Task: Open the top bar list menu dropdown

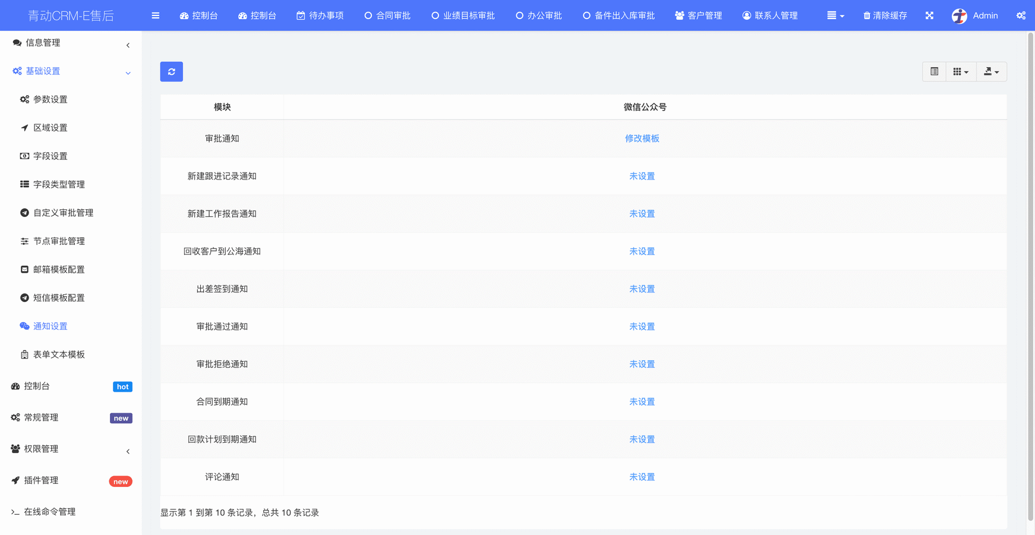Action: [x=835, y=15]
